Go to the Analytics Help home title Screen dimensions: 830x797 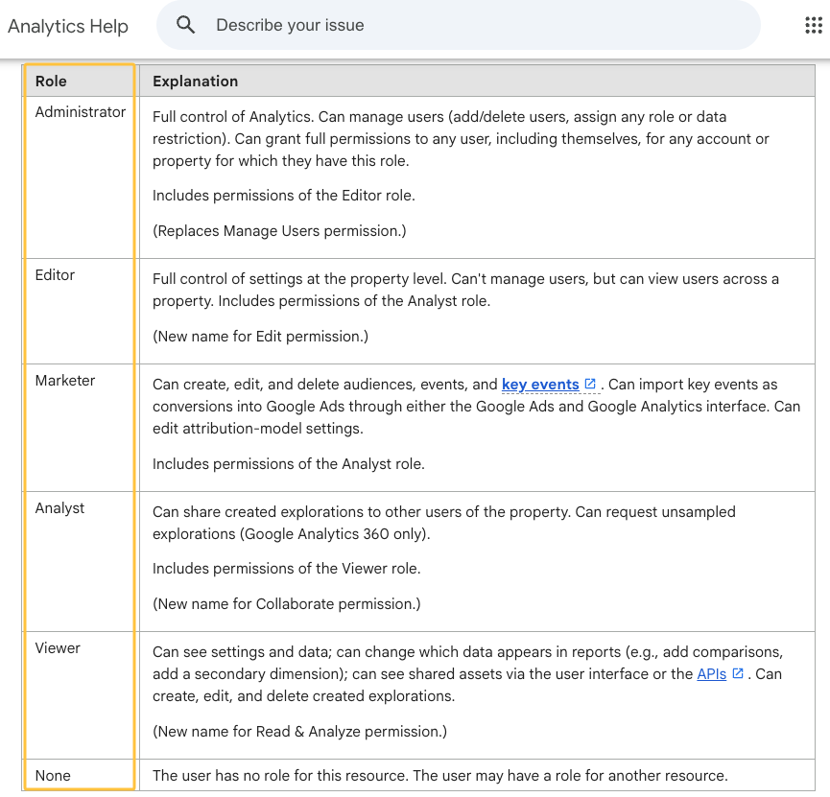coord(68,26)
